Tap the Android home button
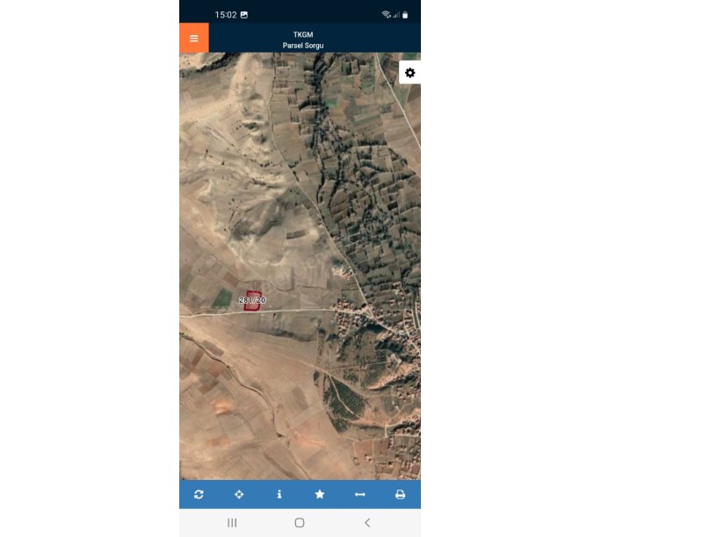Screen dimensions: 717x537 pos(300,522)
